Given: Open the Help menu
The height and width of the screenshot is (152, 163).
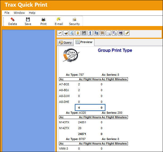Looking at the screenshot, I should pyautogui.click(x=32, y=13).
